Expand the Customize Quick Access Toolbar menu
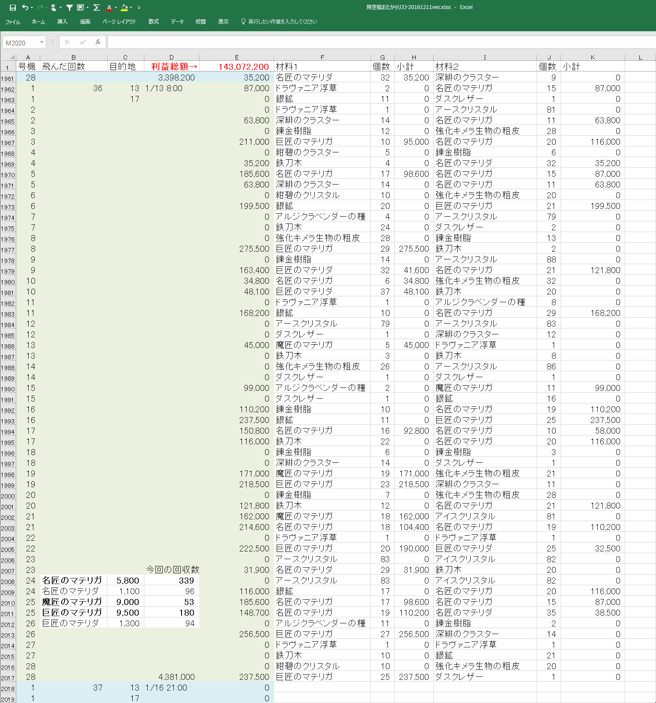656x703 pixels. click(x=139, y=8)
